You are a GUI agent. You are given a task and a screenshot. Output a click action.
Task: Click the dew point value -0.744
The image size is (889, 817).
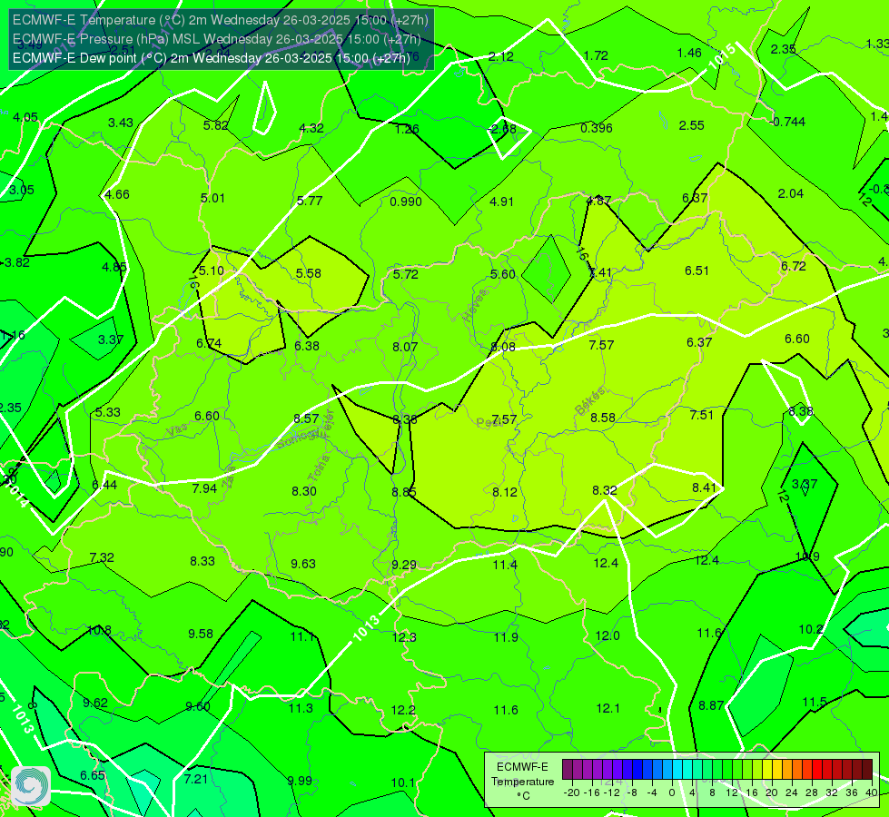(x=787, y=122)
